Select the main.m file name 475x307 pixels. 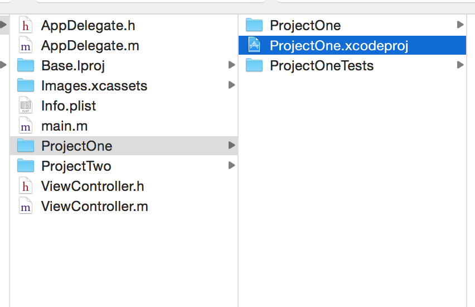coord(64,126)
